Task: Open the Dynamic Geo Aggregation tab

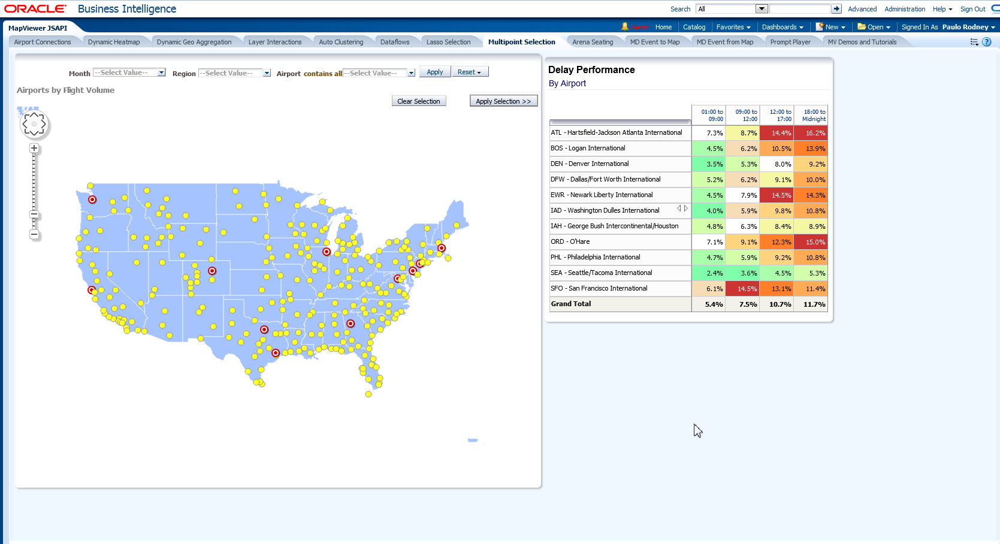Action: coord(194,42)
